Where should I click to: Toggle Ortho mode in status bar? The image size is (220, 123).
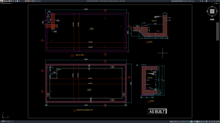(180, 122)
